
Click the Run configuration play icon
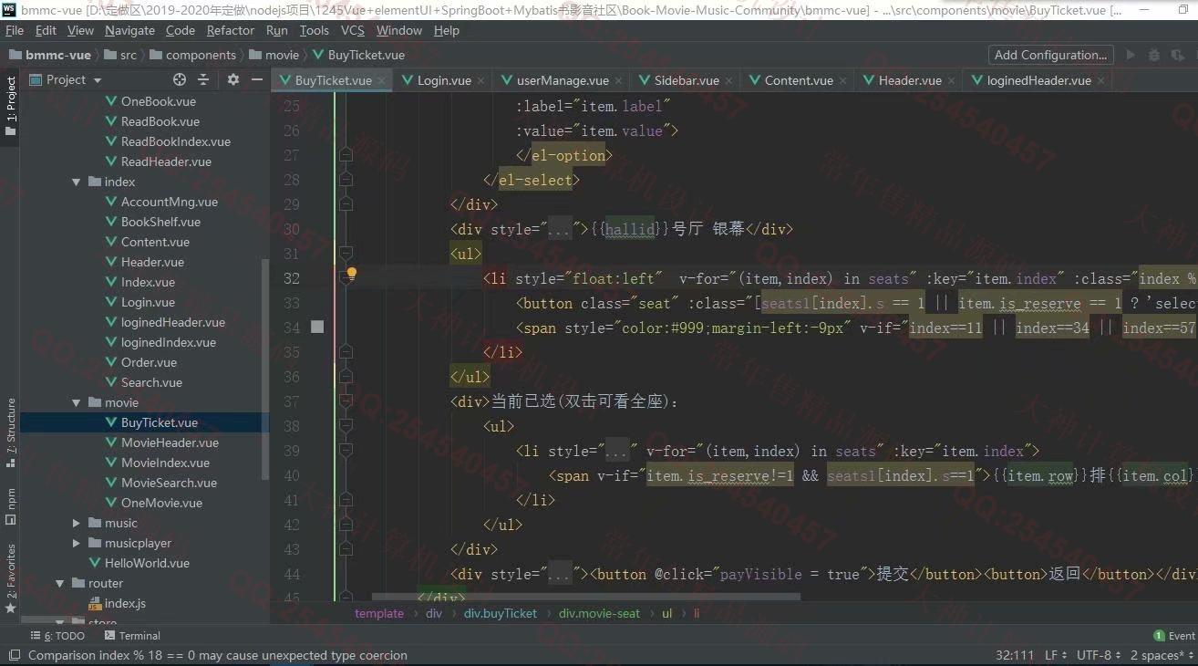[x=1131, y=55]
